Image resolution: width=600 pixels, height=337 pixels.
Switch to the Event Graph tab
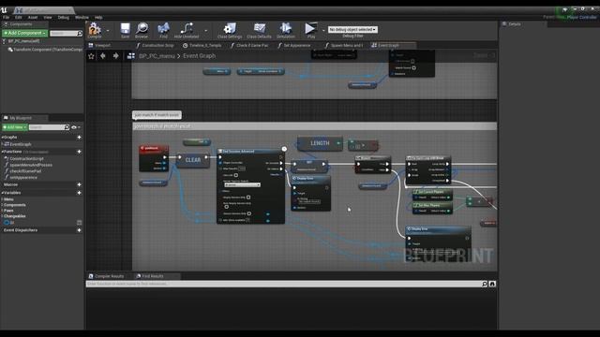point(389,46)
